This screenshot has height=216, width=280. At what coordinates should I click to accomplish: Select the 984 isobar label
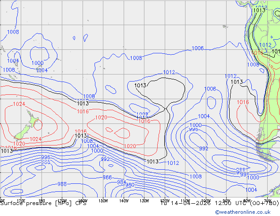point(121,182)
